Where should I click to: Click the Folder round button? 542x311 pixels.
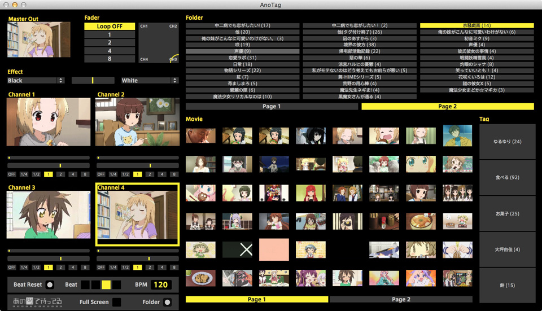point(168,302)
